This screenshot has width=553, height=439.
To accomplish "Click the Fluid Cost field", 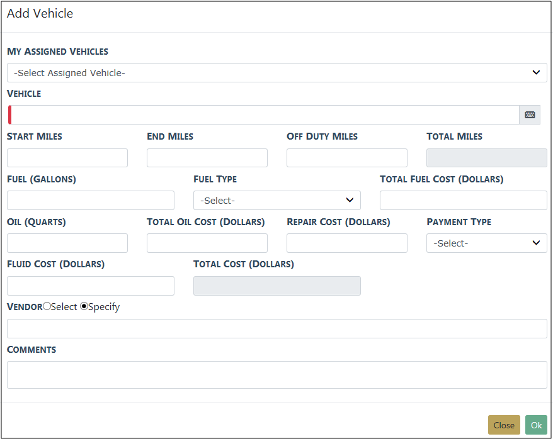I will point(91,286).
